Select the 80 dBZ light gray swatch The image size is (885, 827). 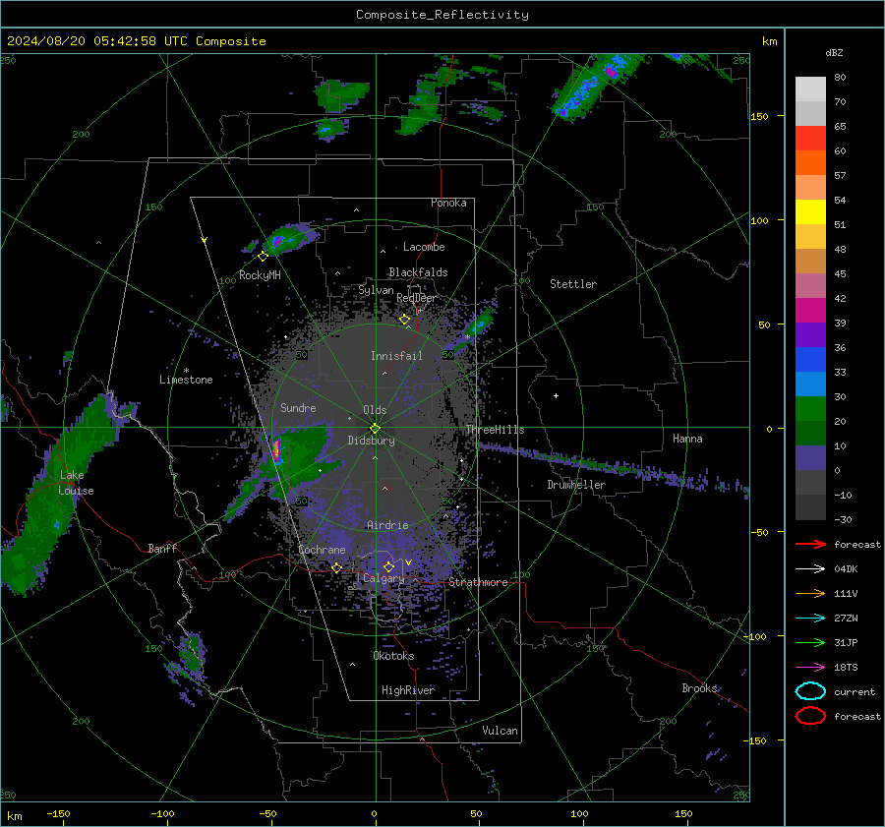[x=810, y=89]
